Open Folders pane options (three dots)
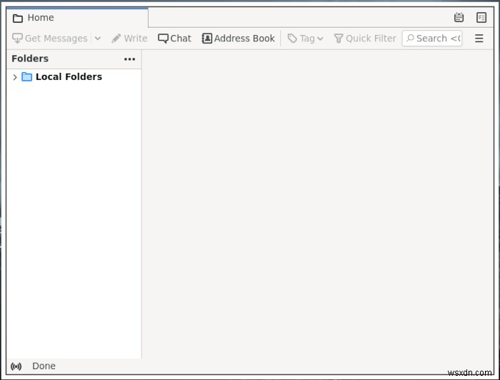 click(129, 59)
